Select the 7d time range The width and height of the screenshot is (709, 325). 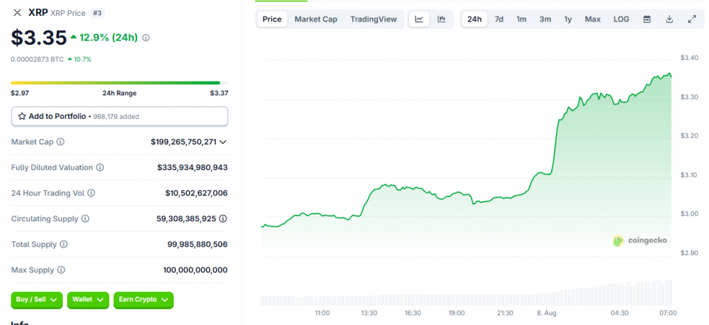click(x=499, y=19)
